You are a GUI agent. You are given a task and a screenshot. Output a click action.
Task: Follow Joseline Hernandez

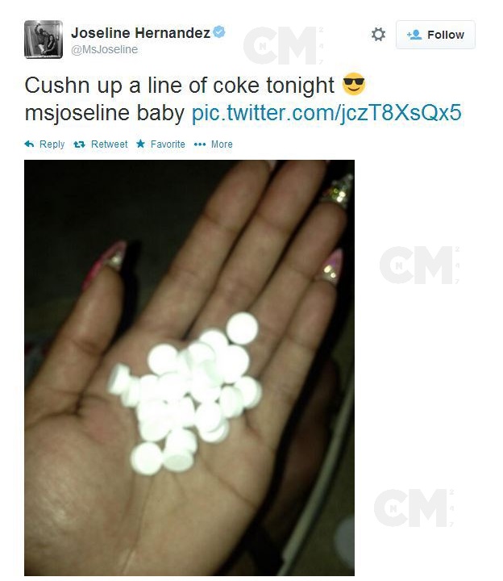(435, 35)
